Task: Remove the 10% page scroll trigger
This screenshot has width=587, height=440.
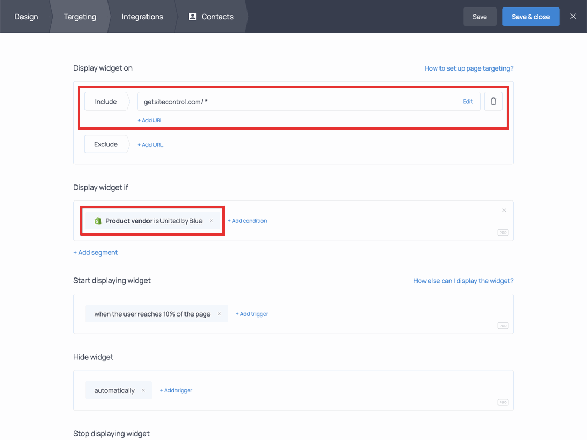Action: click(219, 314)
